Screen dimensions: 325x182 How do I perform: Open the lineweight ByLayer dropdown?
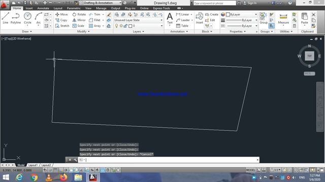tap(242, 20)
